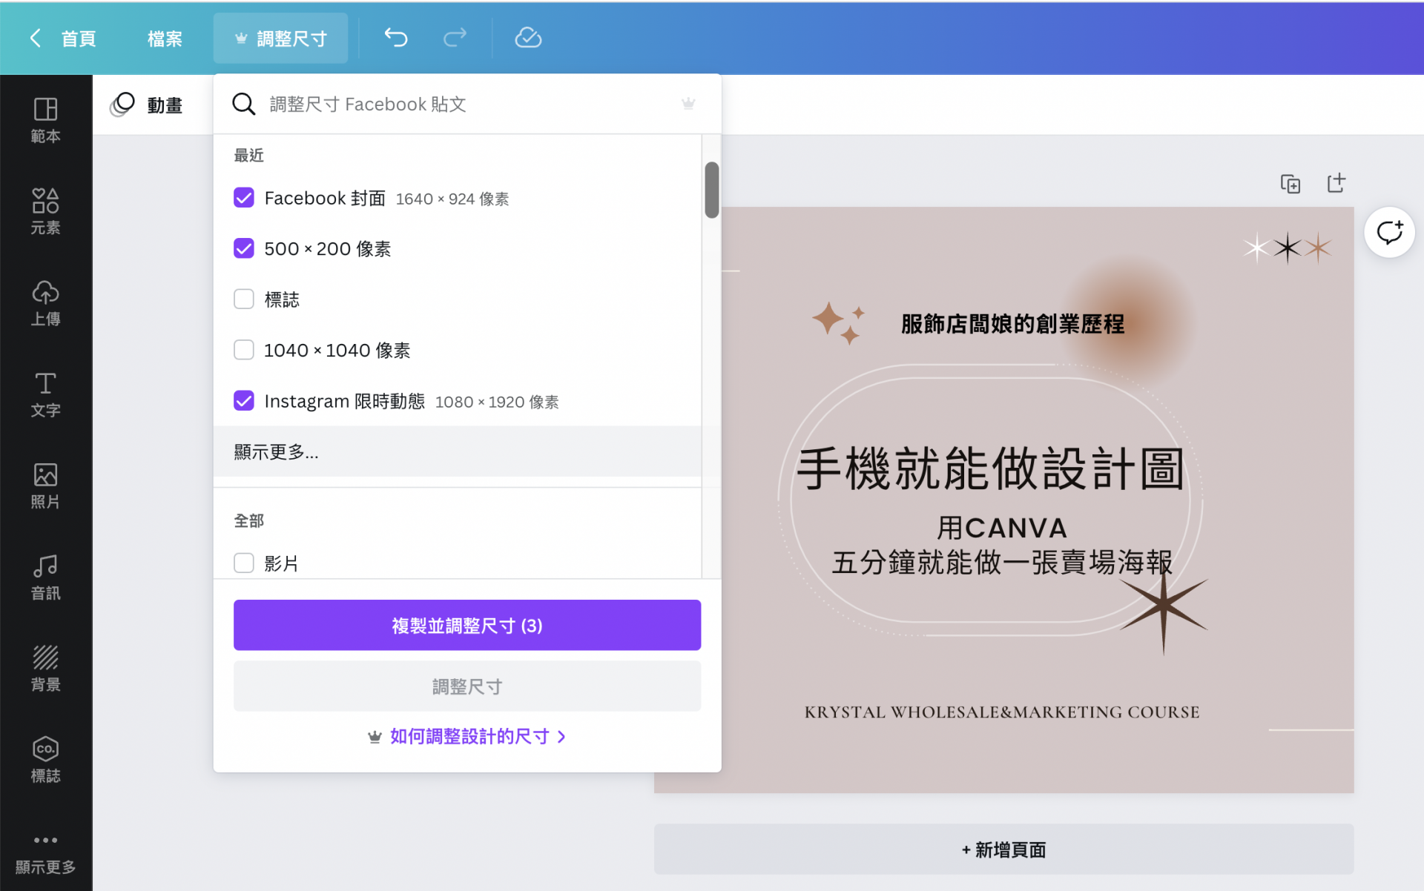Open the 範本 templates panel
Screen dimensions: 1424x891
pos(45,120)
